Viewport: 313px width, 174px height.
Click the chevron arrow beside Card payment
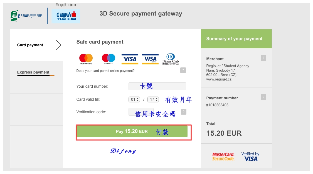click(x=58, y=45)
